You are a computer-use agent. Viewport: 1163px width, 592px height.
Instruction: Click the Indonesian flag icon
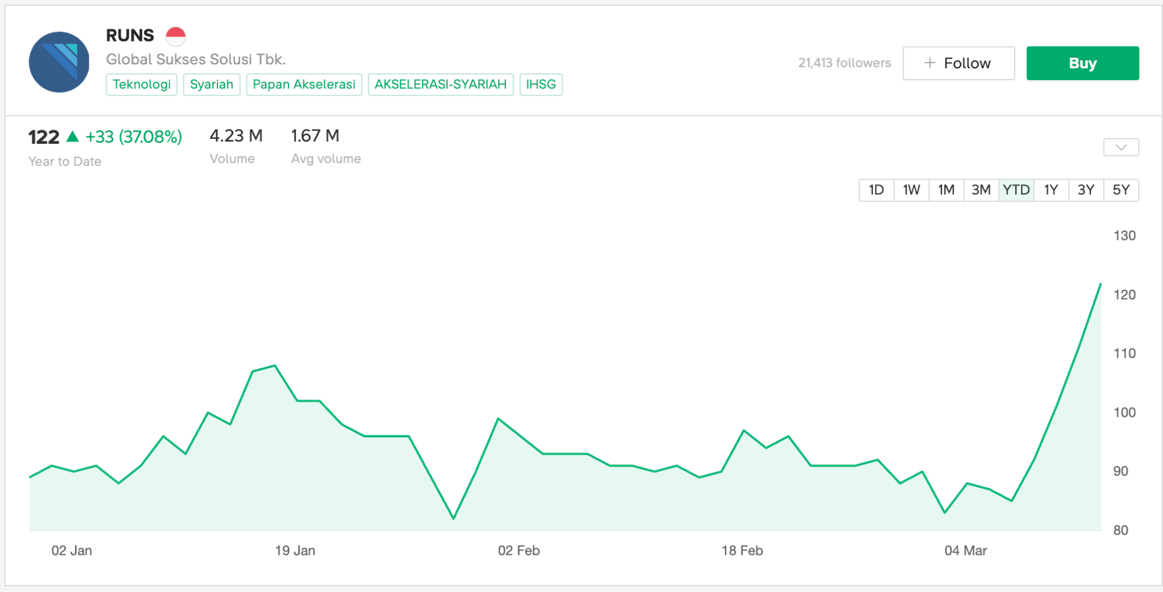[176, 36]
